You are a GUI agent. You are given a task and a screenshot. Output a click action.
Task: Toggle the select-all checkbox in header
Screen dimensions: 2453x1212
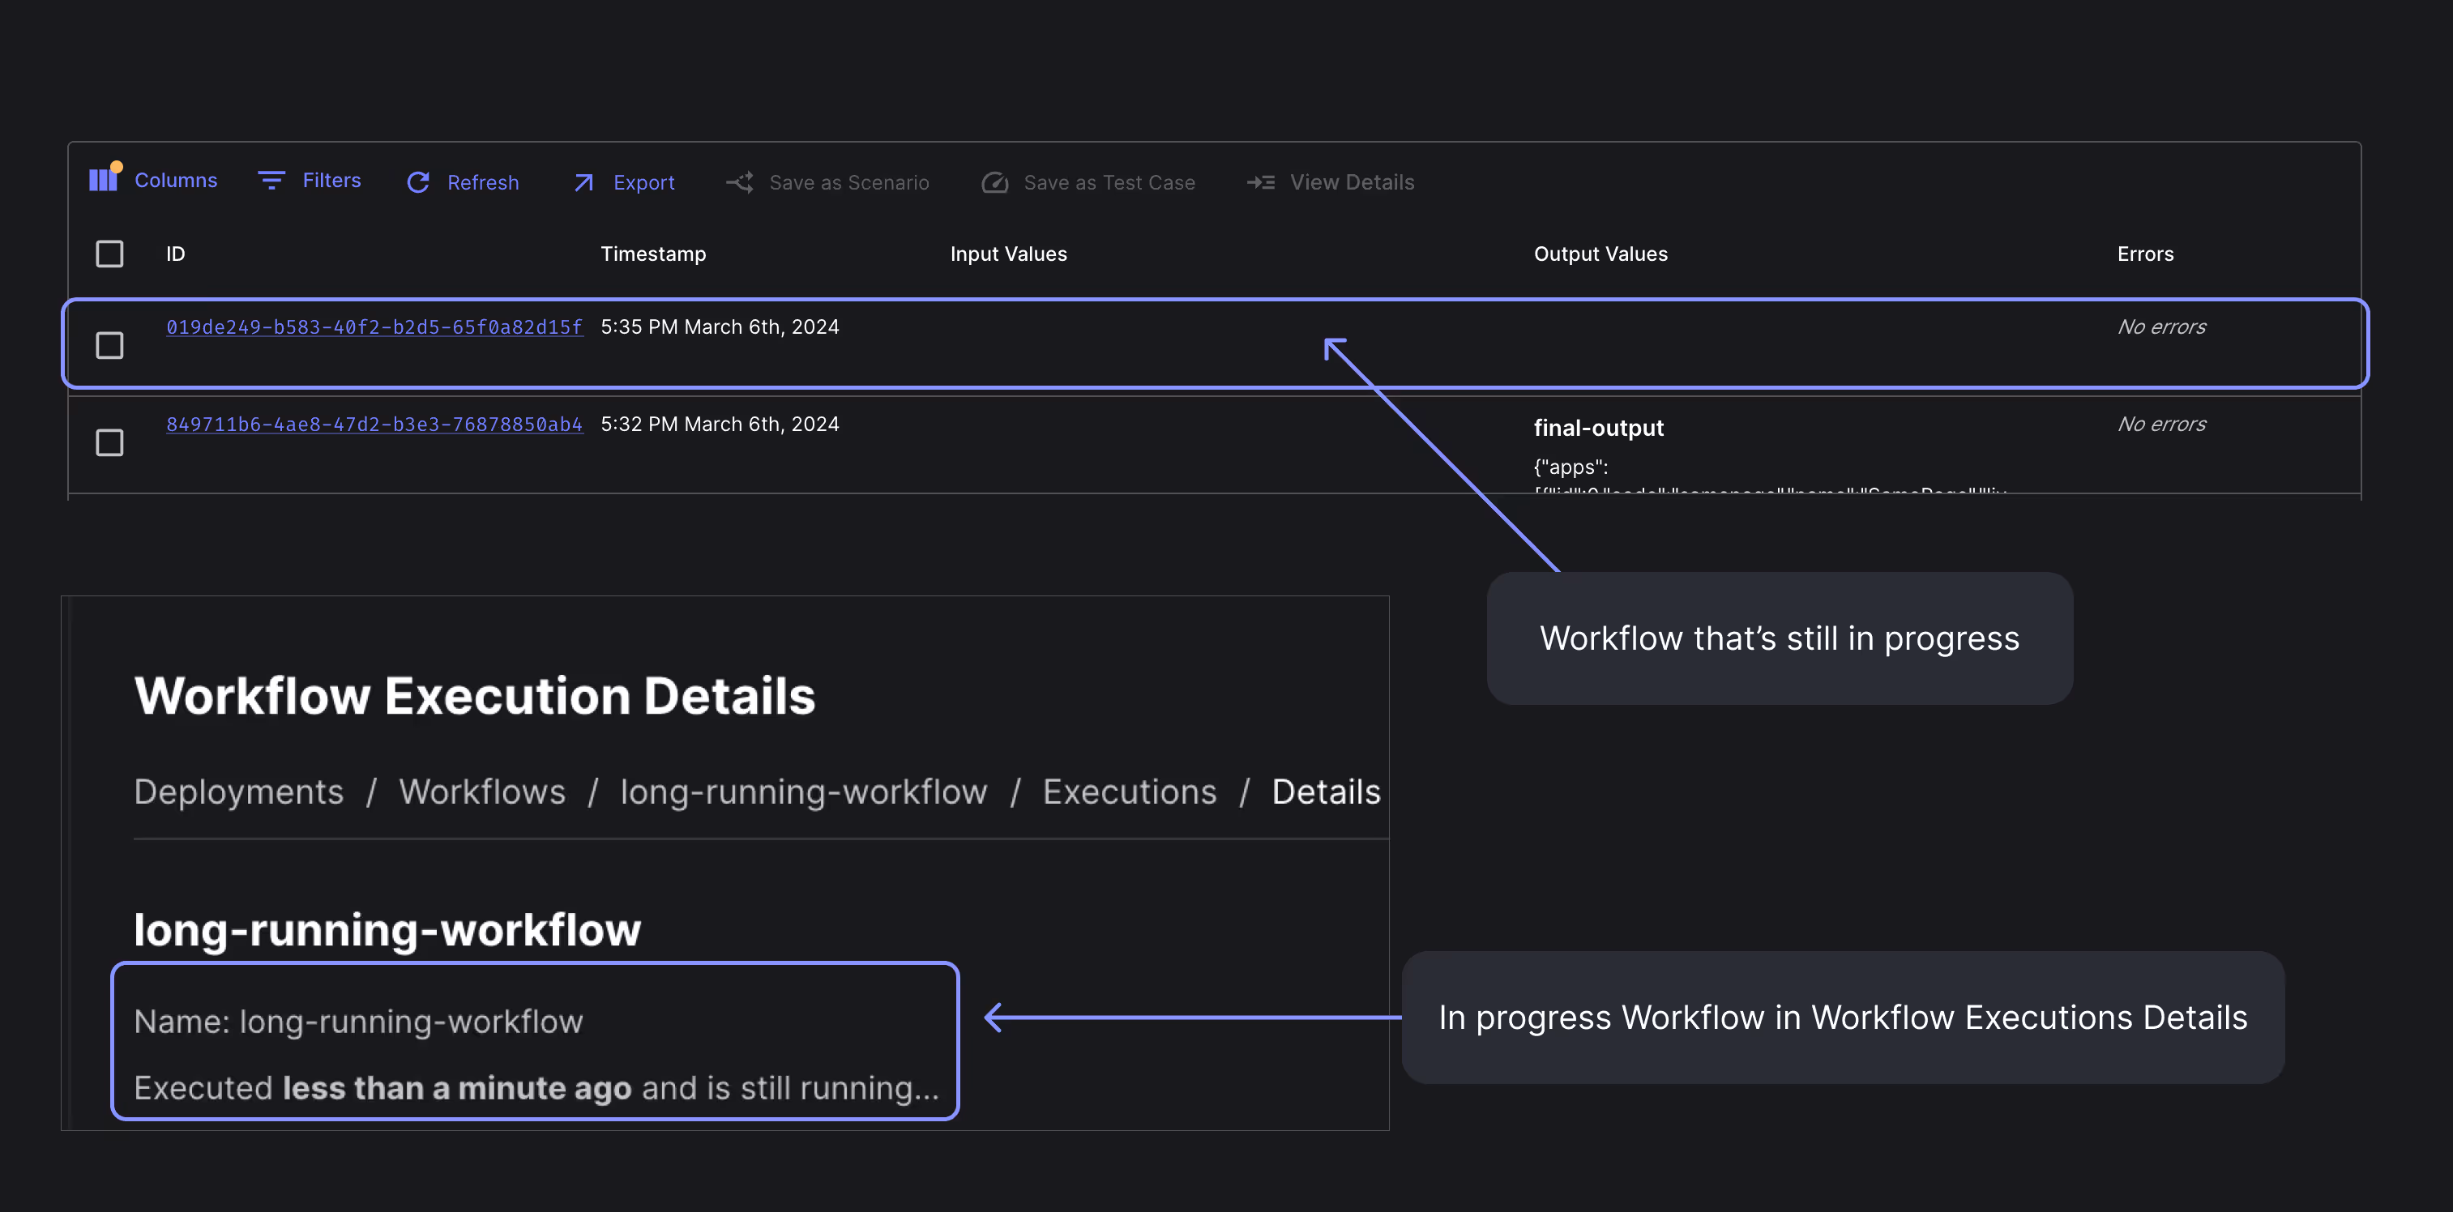[109, 254]
